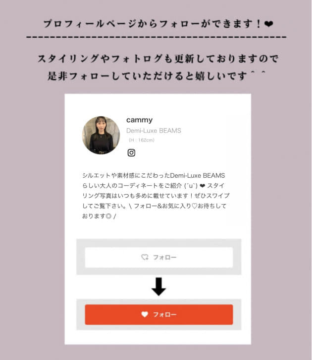Click the black downward arrow between buttons
Image resolution: width=312 pixels, height=360 pixels.
point(158,287)
